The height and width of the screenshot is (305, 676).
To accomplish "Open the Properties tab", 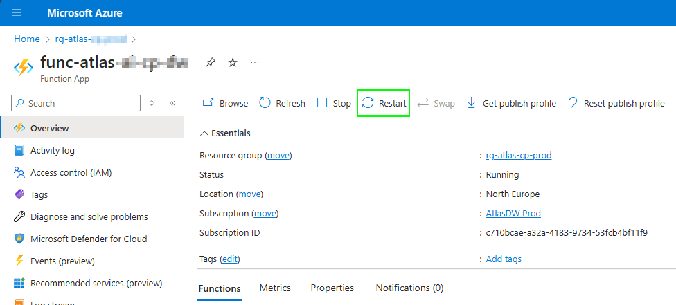I will (x=332, y=288).
